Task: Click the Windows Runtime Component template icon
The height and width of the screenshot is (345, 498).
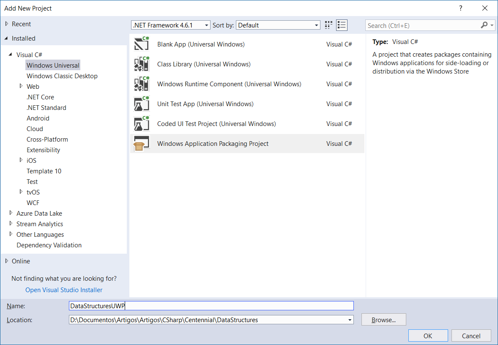Action: click(141, 84)
